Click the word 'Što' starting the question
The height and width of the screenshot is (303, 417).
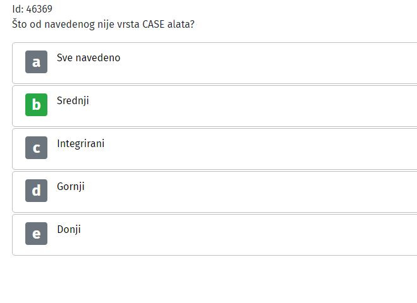[20, 24]
